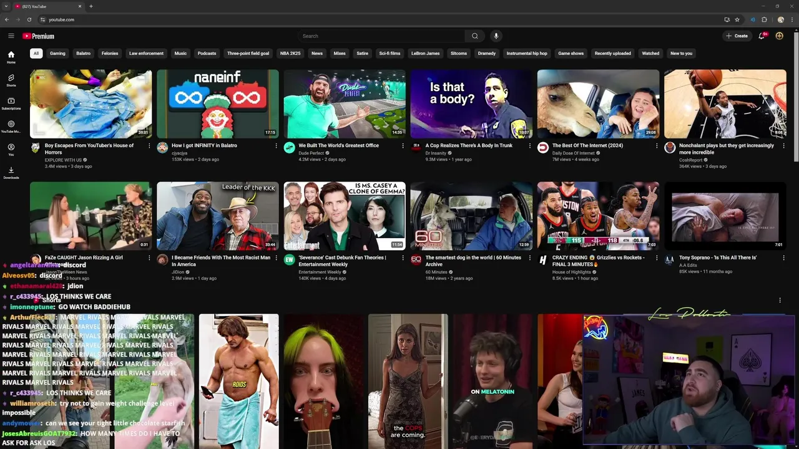Select the New to you chip
This screenshot has height=449, width=799.
681,54
